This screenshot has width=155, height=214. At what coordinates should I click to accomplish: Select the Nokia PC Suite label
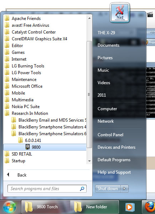26,106
